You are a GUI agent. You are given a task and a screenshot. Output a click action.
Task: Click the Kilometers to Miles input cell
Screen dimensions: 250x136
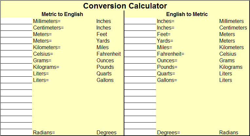tap(16, 47)
